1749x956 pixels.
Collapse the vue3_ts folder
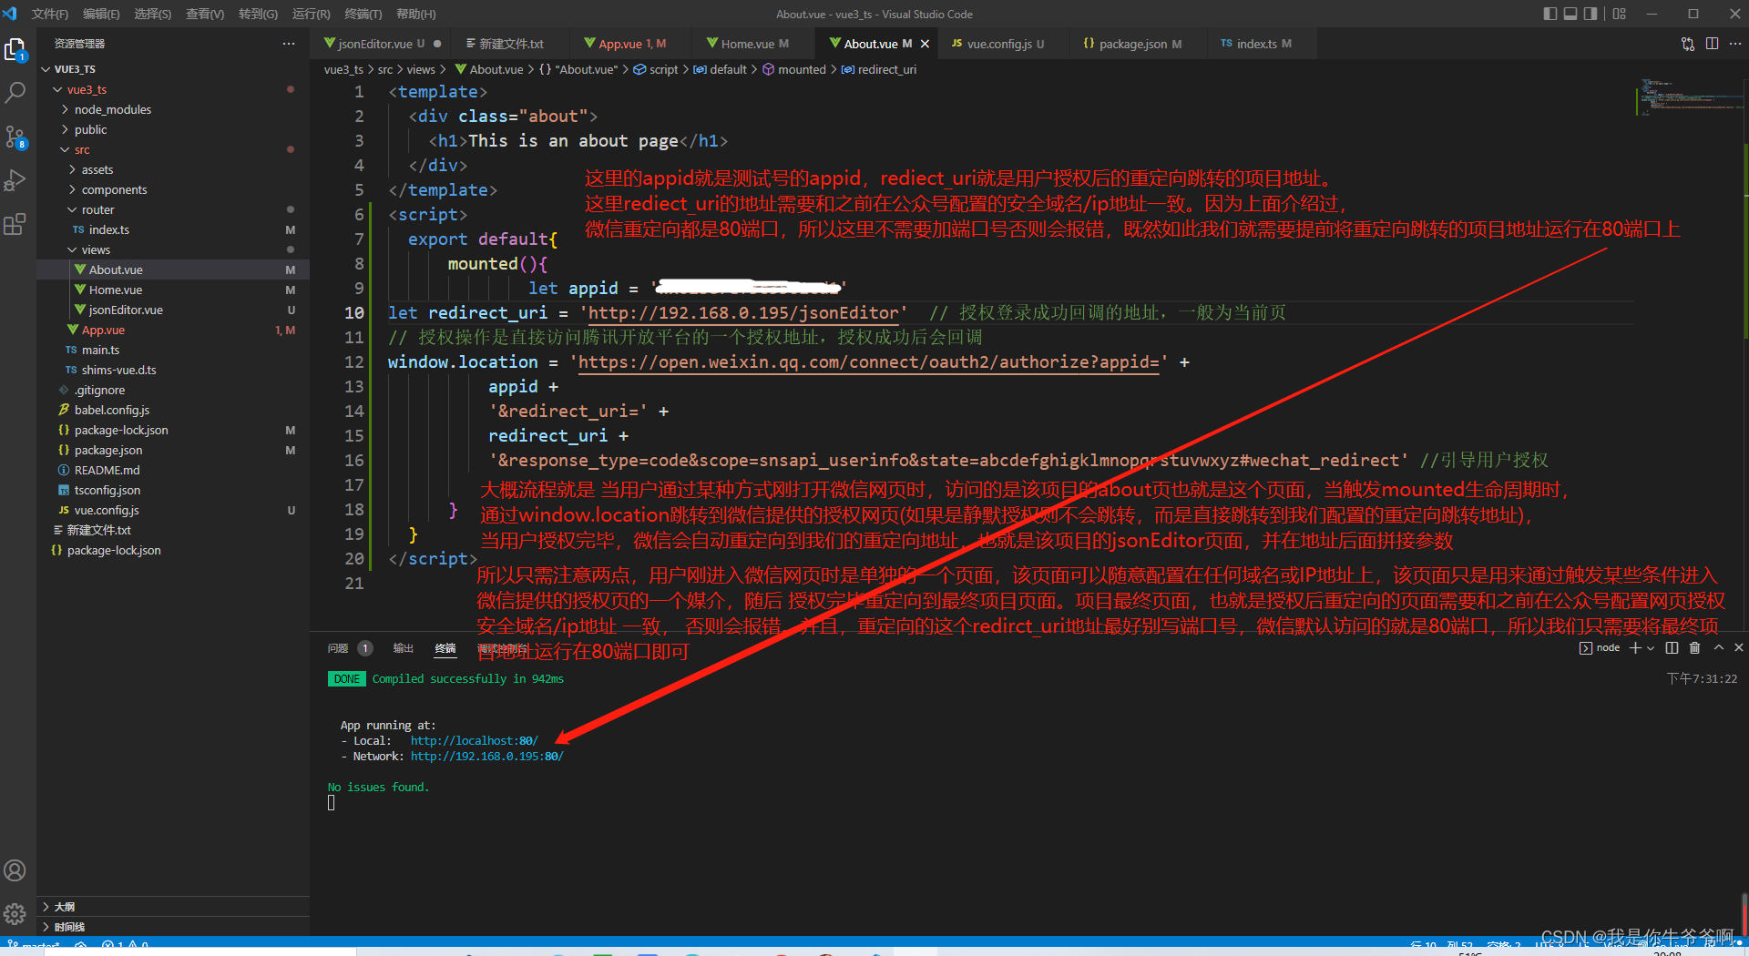click(57, 89)
